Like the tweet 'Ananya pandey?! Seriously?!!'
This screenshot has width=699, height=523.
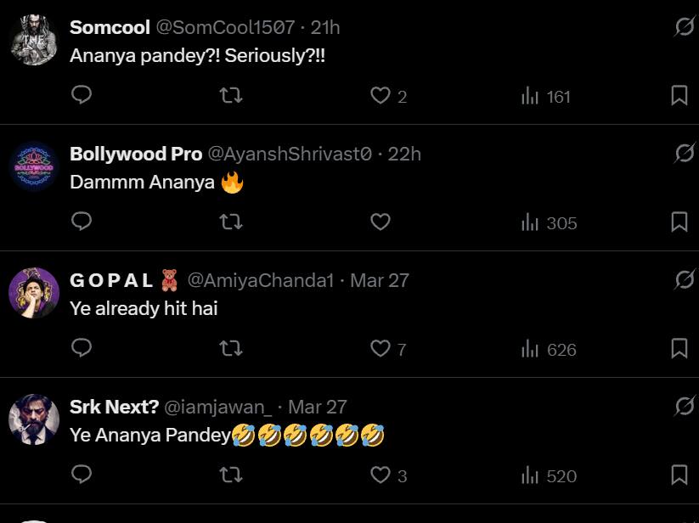pos(379,96)
